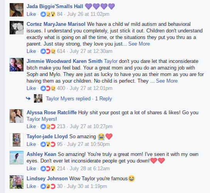Open reaction icons on Taylor-jade Lloyd's comment
210x193 pixels.
48,144
